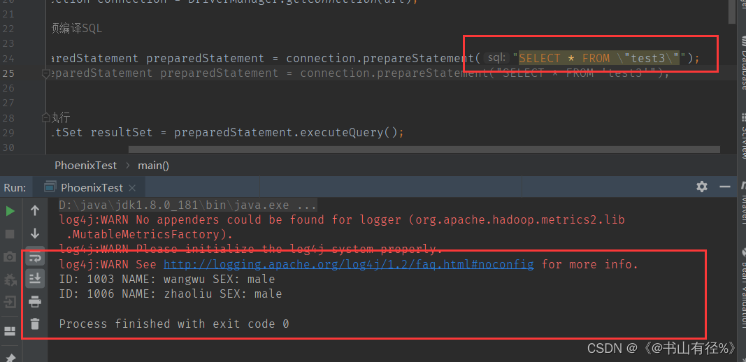
Task: Pin the Run tab with the pin icon
Action: pyautogui.click(x=10, y=357)
